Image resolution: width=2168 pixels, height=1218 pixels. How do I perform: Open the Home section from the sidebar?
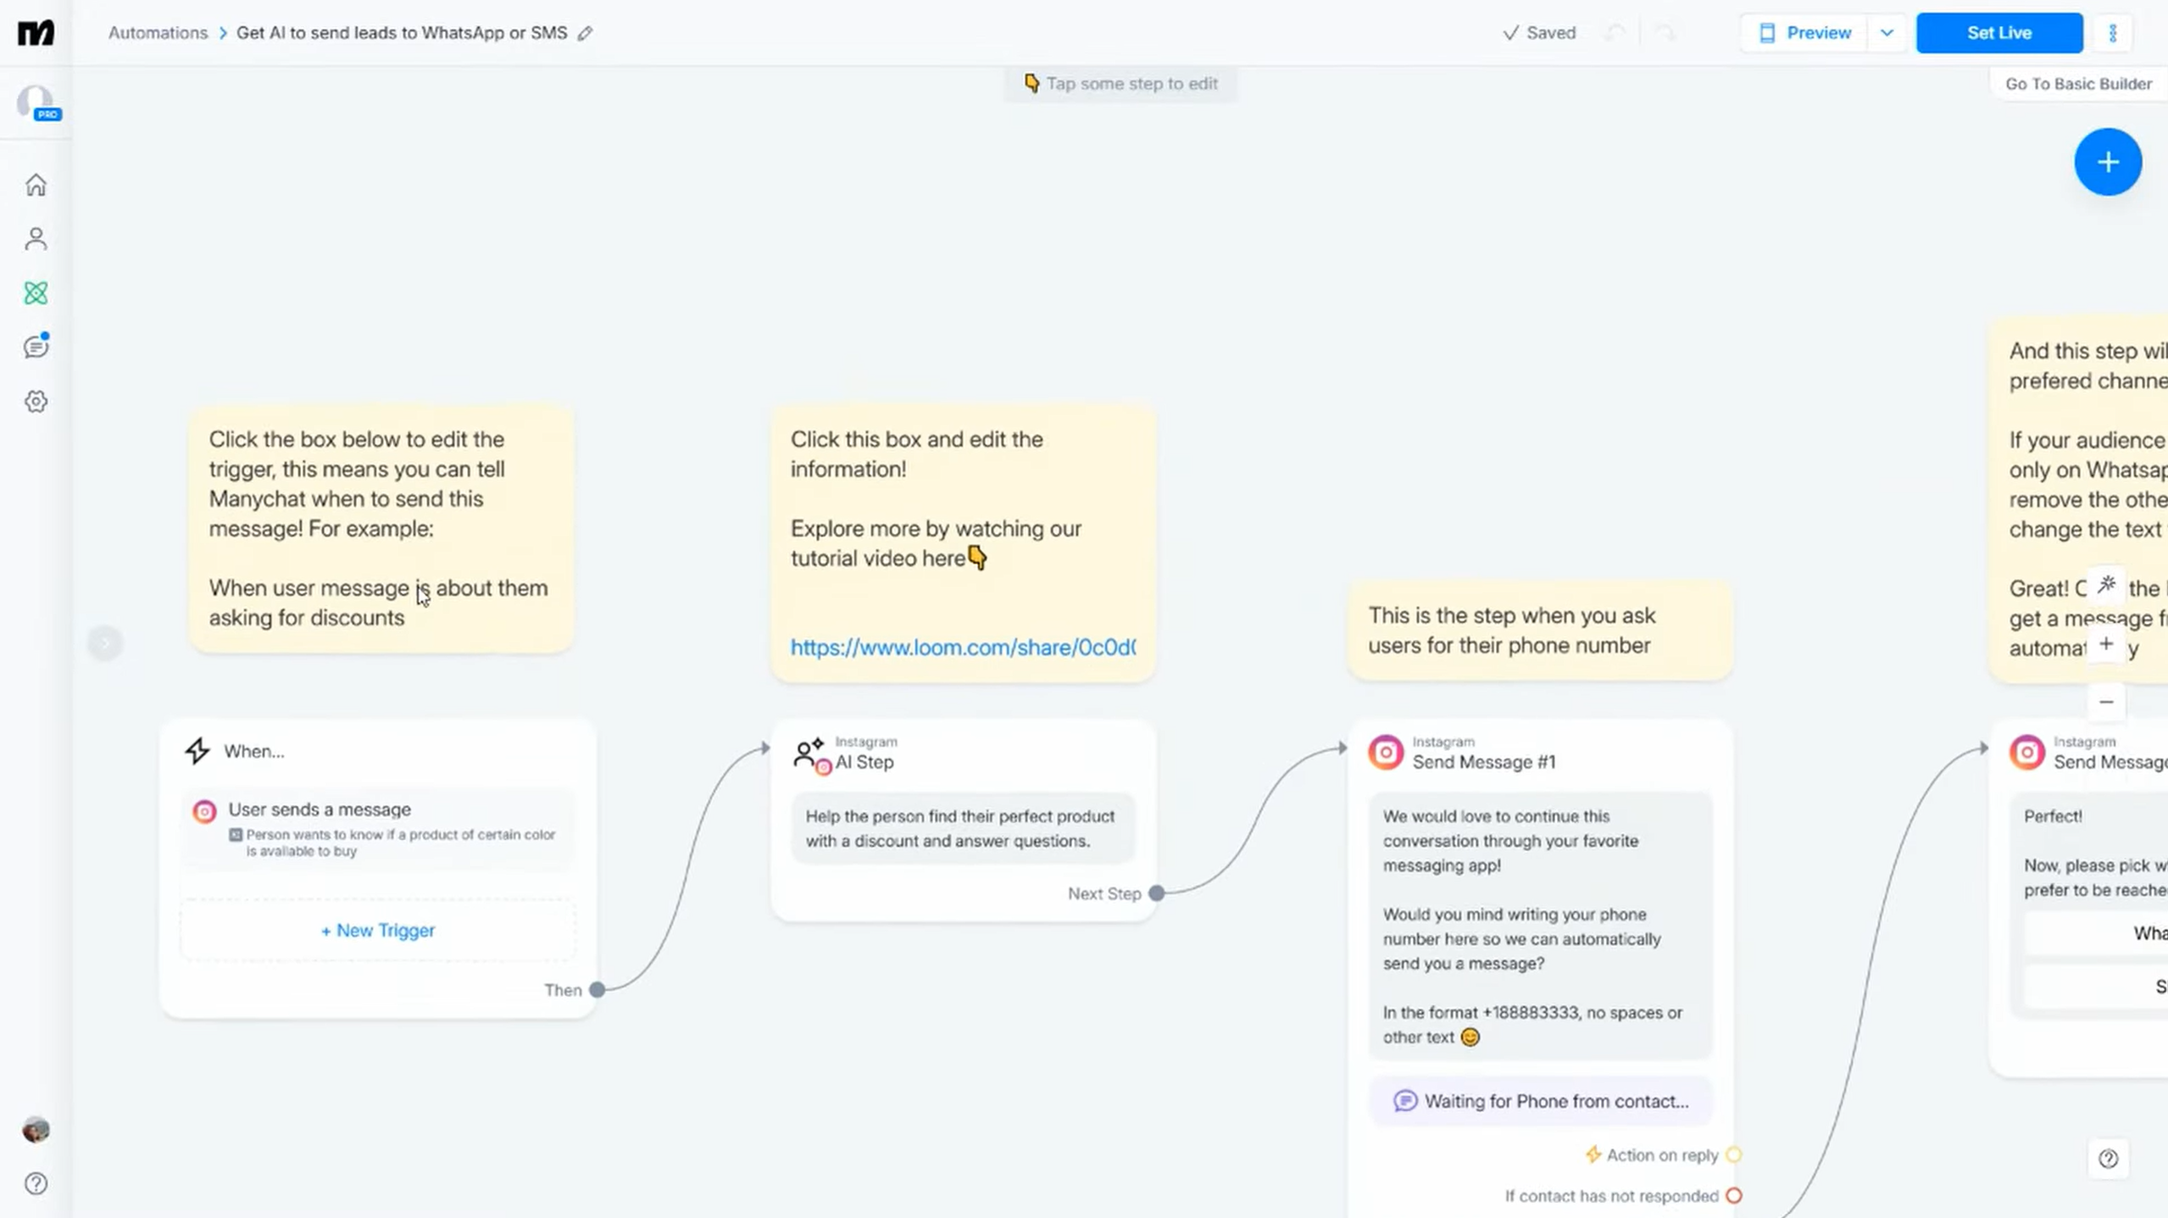[x=36, y=184]
